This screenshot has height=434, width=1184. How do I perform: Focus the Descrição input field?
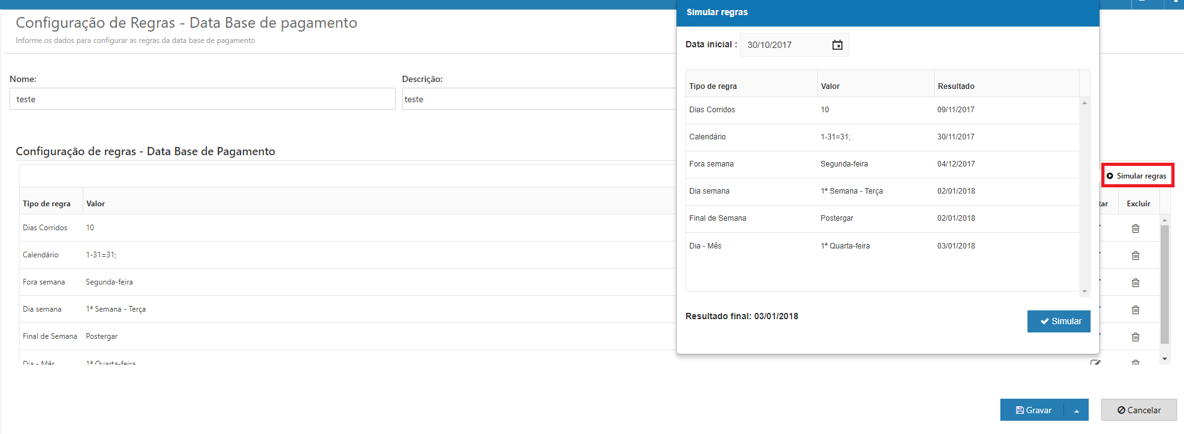pyautogui.click(x=539, y=99)
